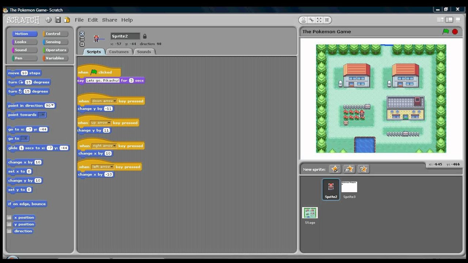Save project with floppy disk icon
Screen dimensions: 468x263
[58, 20]
